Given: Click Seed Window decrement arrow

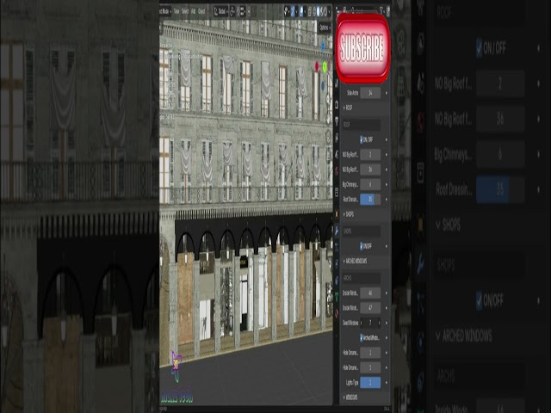Looking at the screenshot, I should (x=362, y=323).
